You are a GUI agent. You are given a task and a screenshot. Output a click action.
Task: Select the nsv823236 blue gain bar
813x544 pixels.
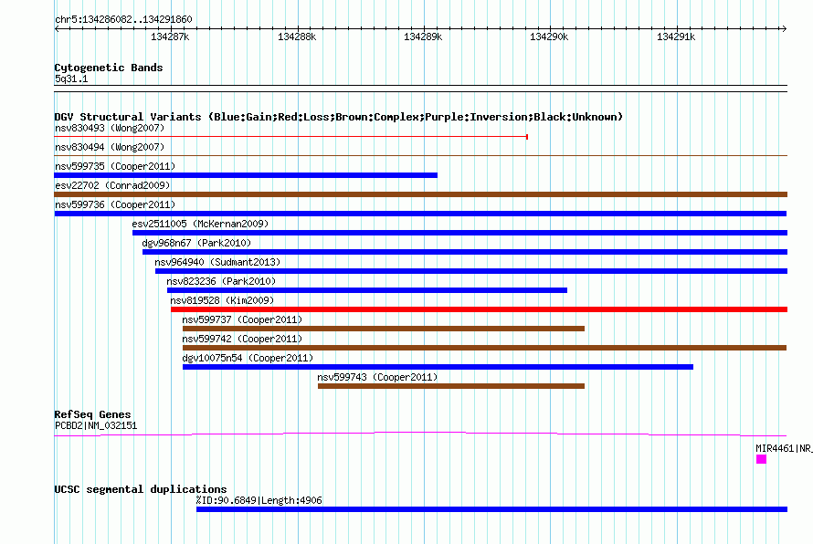point(367,290)
